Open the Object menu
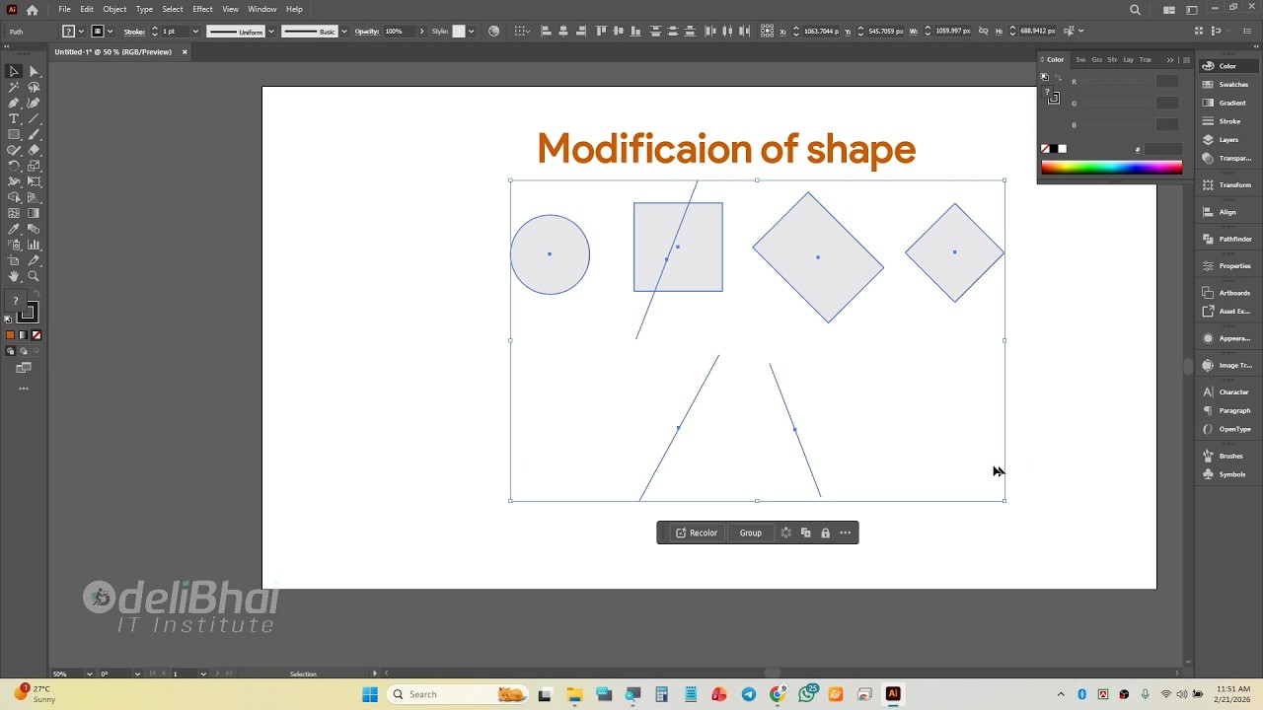1263x710 pixels. 114,9
